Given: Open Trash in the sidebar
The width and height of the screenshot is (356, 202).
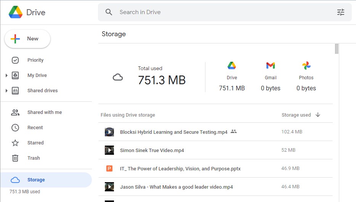Looking at the screenshot, I should tap(34, 158).
